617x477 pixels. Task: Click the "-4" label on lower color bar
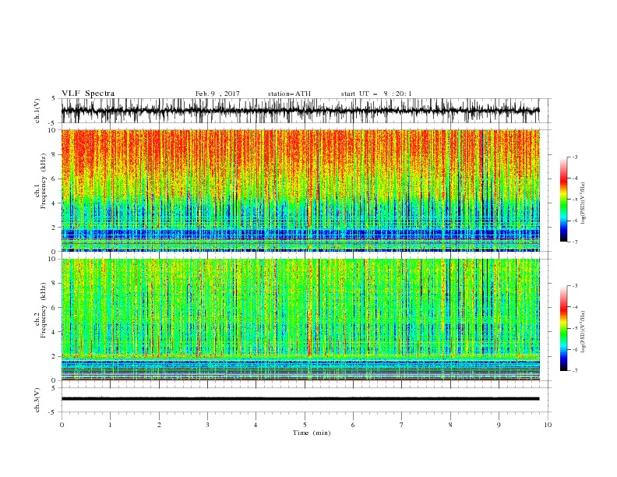[574, 307]
